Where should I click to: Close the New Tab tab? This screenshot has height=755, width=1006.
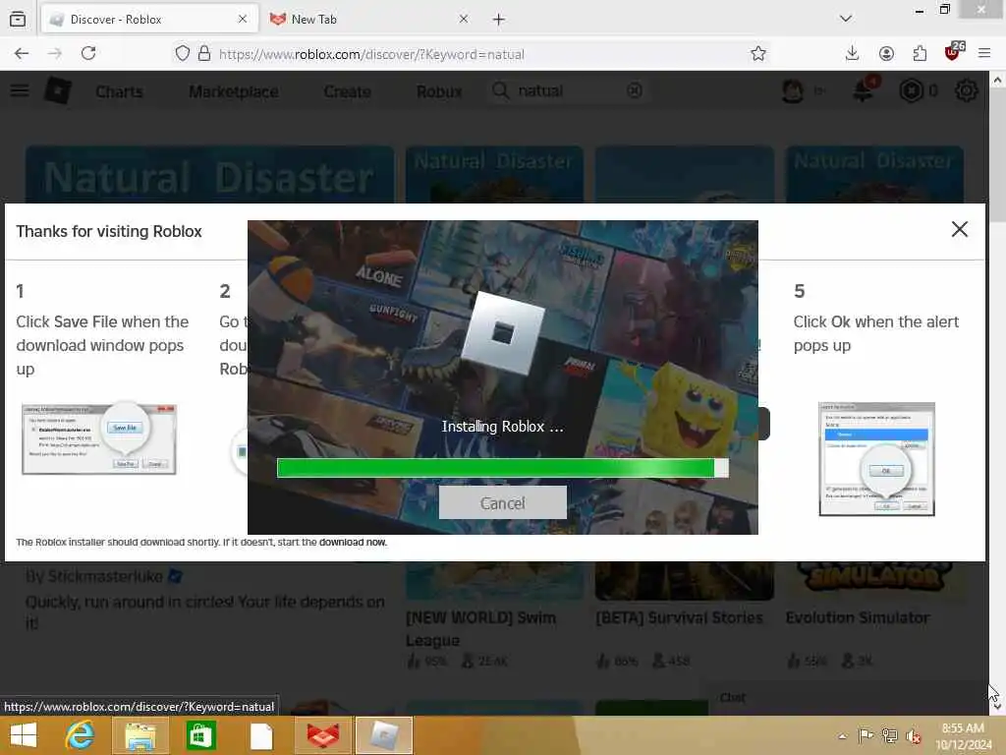tap(464, 20)
